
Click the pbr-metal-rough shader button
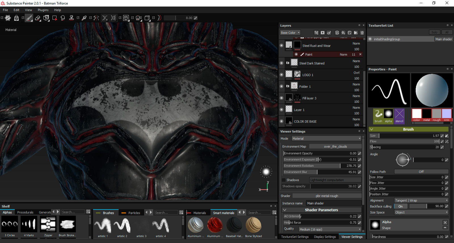point(327,196)
